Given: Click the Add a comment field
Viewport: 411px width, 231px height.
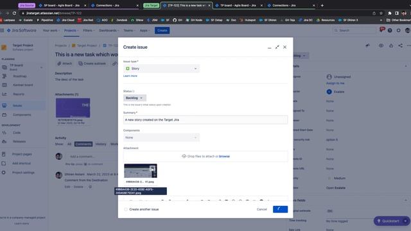Looking at the screenshot, I should (x=92, y=157).
